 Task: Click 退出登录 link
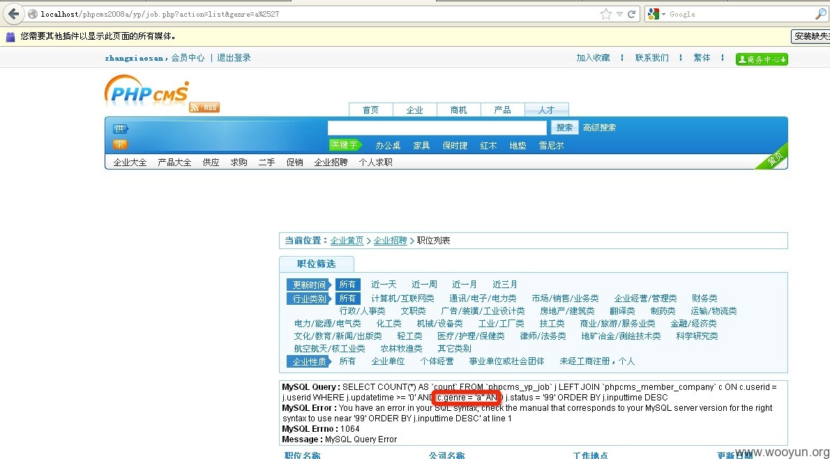pos(234,58)
